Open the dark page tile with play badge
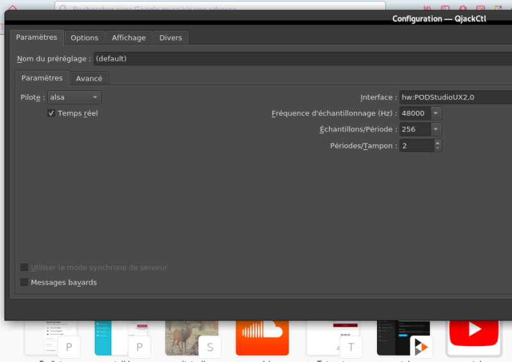Screen dimensions: 512x362 [403, 338]
